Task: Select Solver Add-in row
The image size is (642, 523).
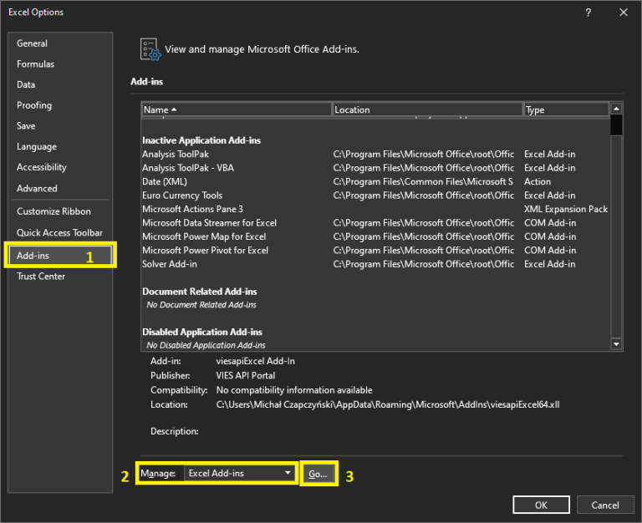Action: (170, 265)
